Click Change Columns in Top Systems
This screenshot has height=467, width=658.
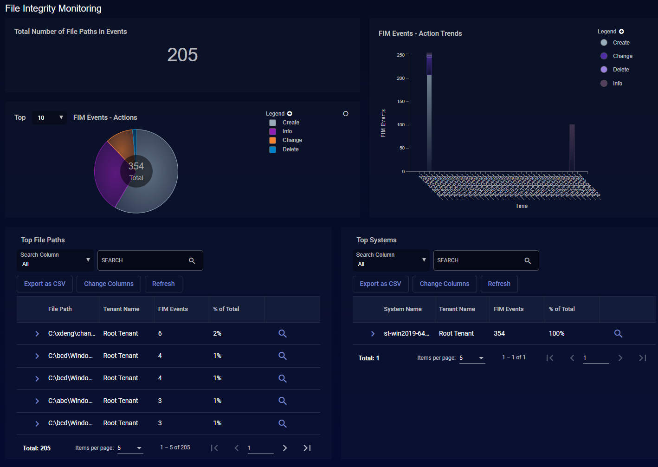coord(444,284)
